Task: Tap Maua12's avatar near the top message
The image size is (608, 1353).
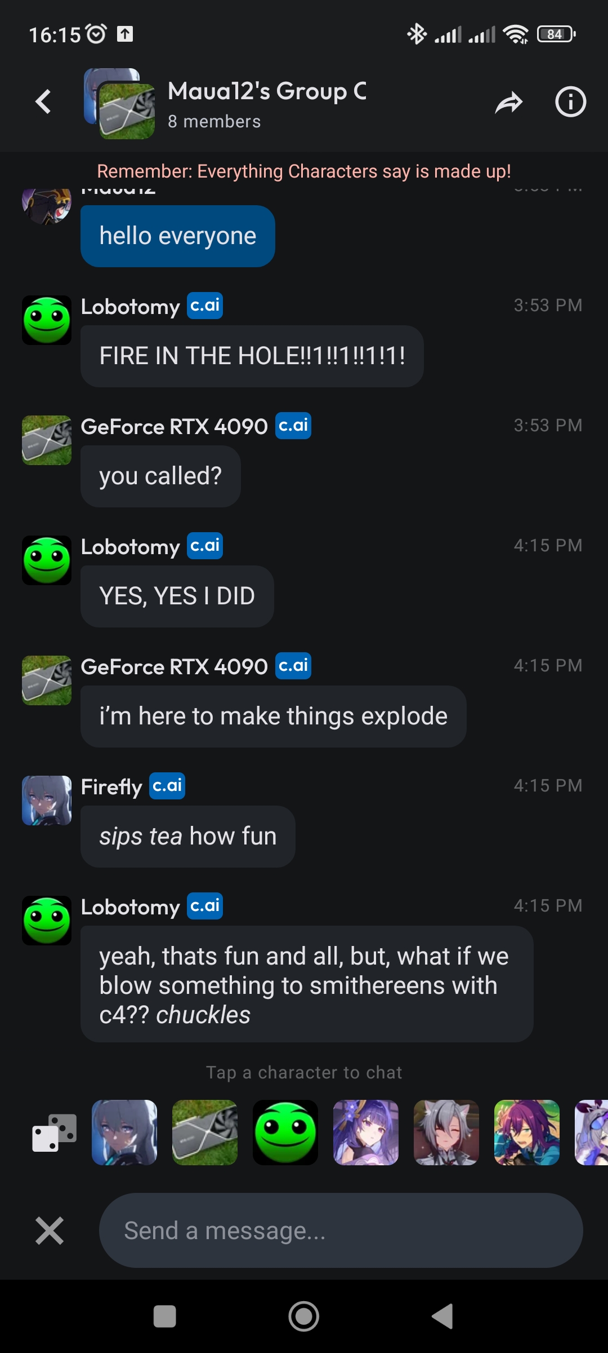Action: pyautogui.click(x=46, y=209)
